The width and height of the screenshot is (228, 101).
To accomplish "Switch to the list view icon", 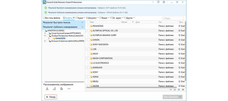I will click(x=179, y=89).
